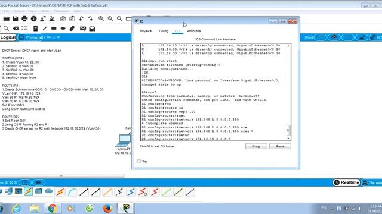
Task: Select the Resize shape tool
Action: point(24,28)
